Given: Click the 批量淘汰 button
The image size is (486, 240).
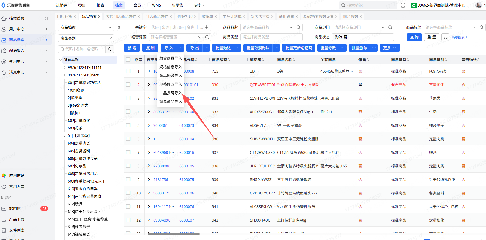Looking at the screenshot, I should (223, 48).
